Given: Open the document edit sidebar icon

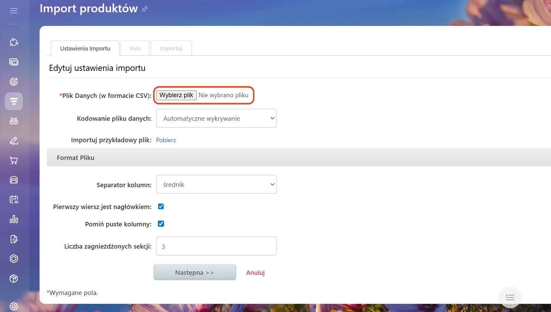Looking at the screenshot, I should coord(14,239).
